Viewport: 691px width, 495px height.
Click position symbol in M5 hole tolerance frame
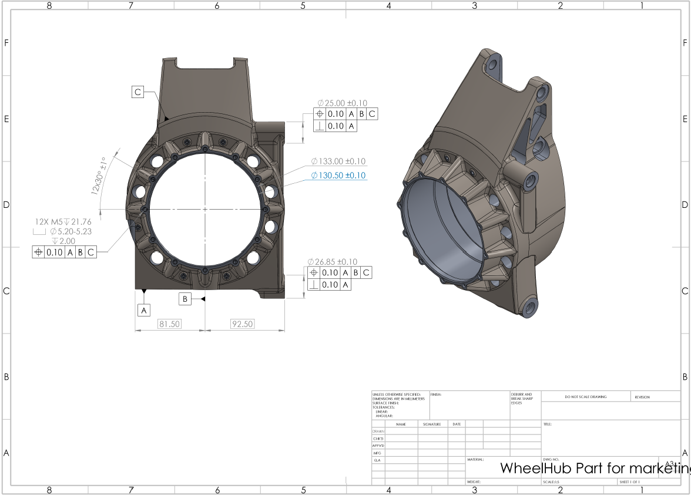(38, 252)
